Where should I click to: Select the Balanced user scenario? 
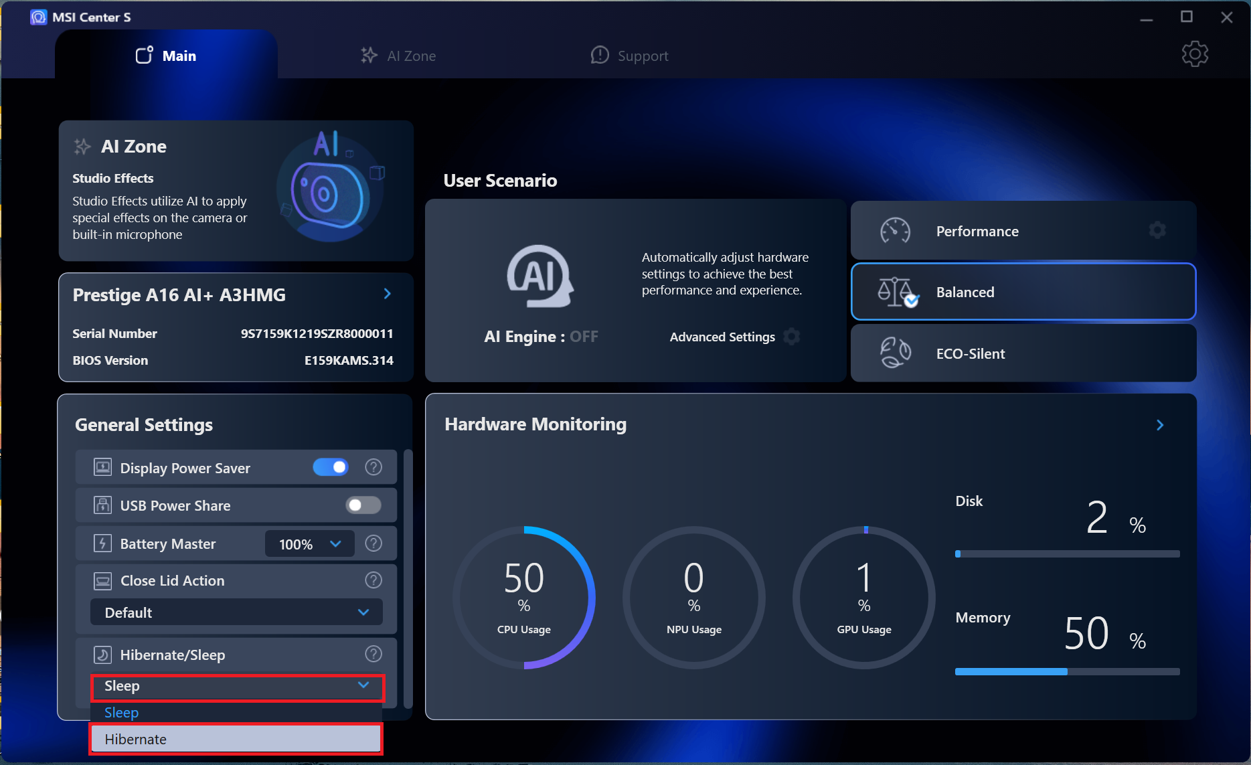click(x=1023, y=292)
